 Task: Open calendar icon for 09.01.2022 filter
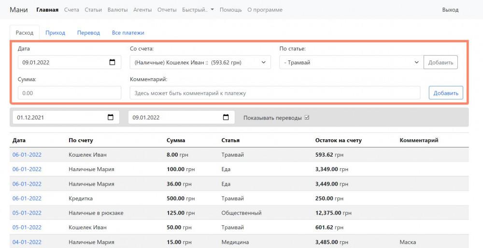(226, 117)
